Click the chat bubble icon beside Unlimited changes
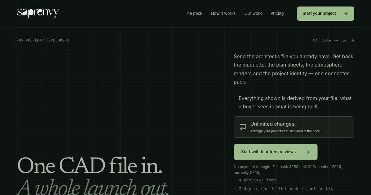This screenshot has height=195, width=371. pos(243,127)
